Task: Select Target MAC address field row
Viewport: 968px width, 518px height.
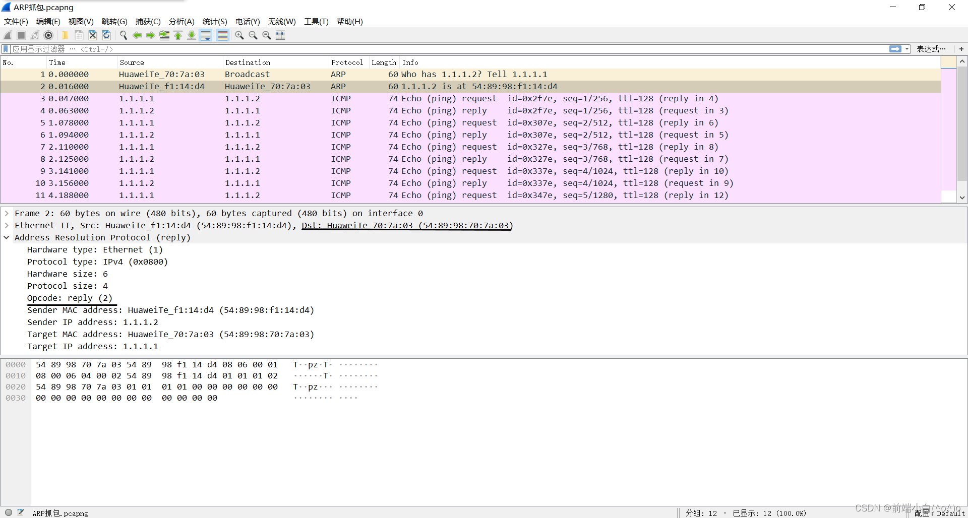Action: 170,335
